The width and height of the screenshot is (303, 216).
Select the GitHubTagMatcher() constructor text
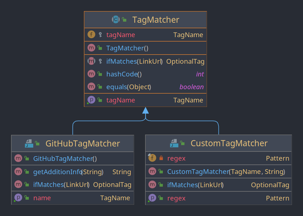pyautogui.click(x=65, y=159)
